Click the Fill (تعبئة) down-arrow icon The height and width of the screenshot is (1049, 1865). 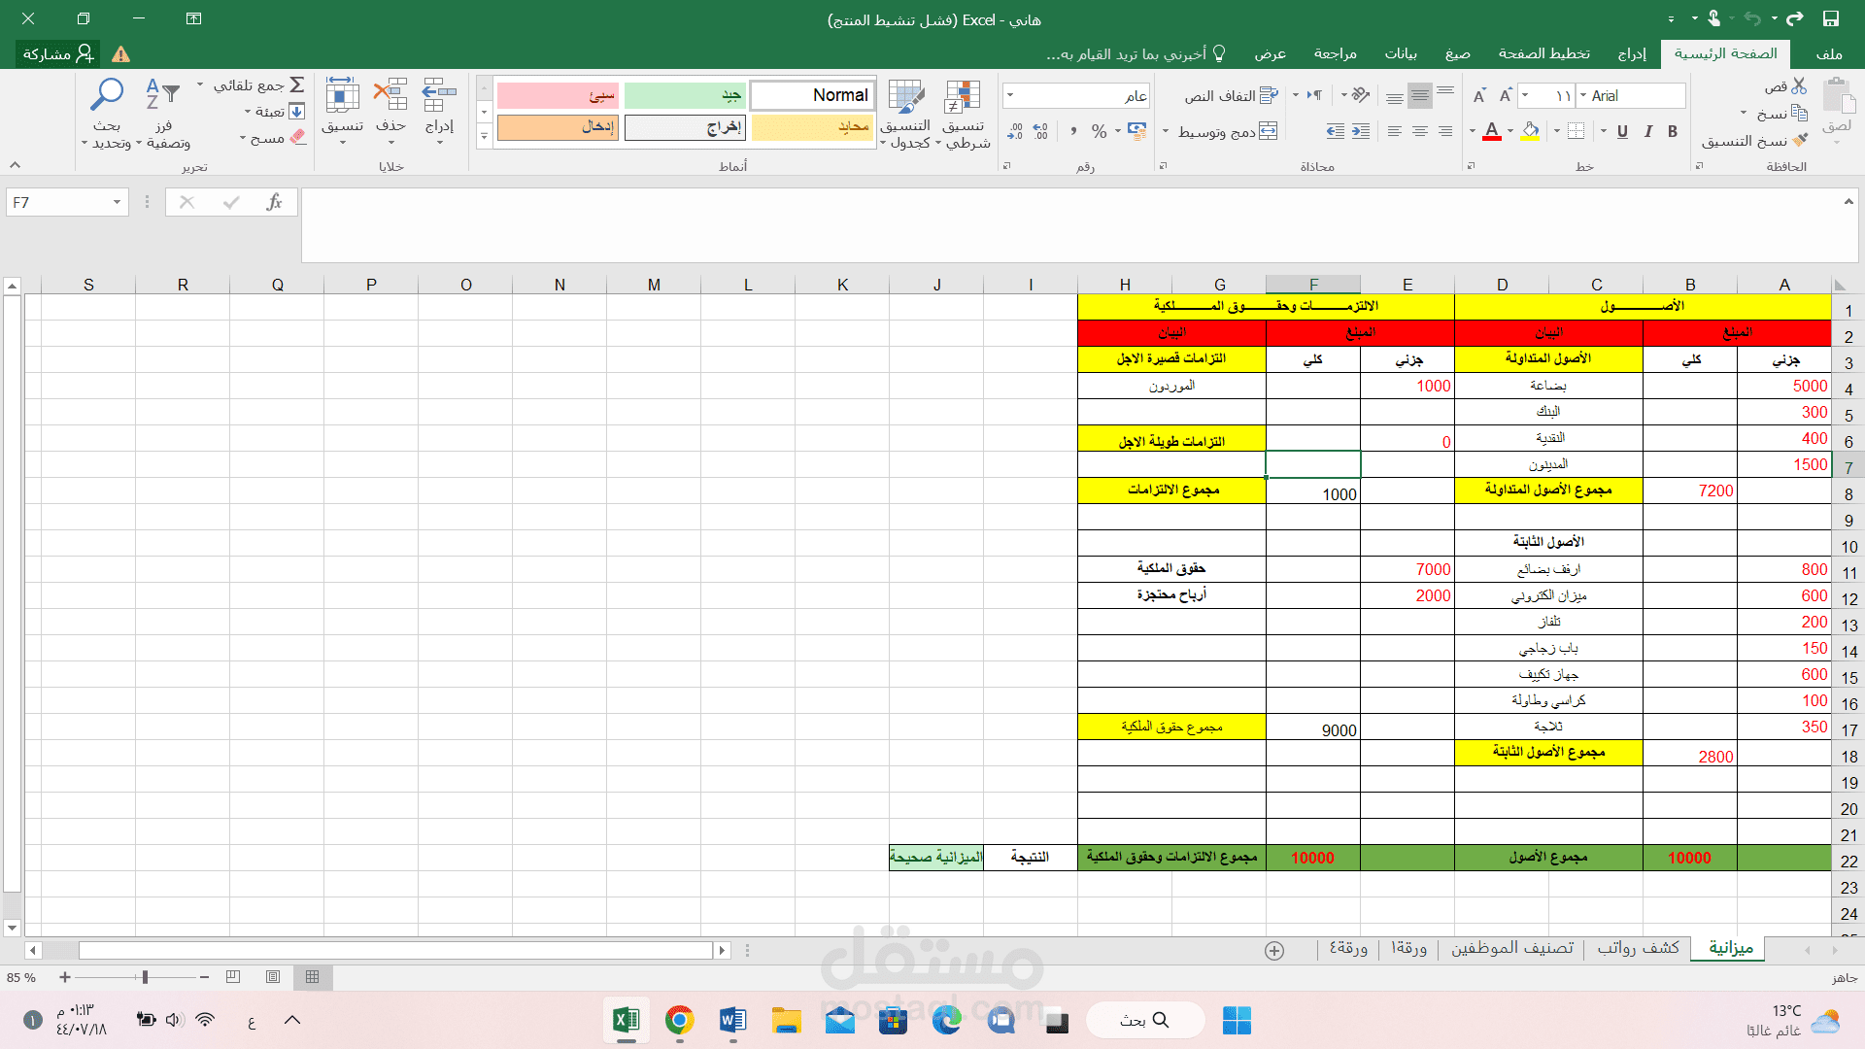tap(297, 112)
